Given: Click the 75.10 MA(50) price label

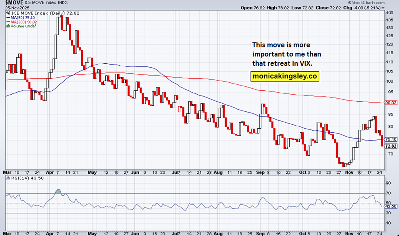Looking at the screenshot, I should (391, 139).
